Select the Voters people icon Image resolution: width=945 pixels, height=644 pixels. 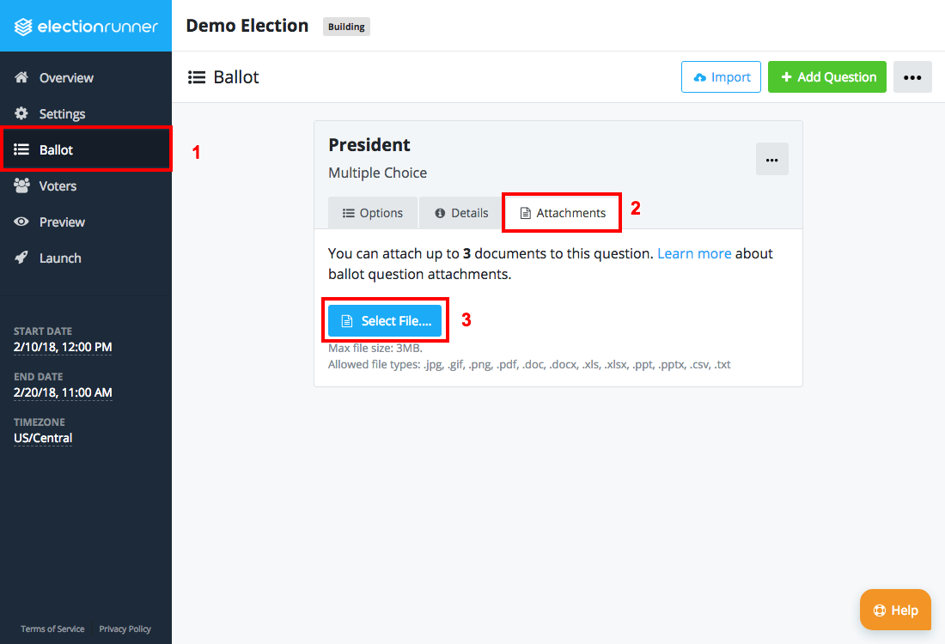pyautogui.click(x=21, y=185)
